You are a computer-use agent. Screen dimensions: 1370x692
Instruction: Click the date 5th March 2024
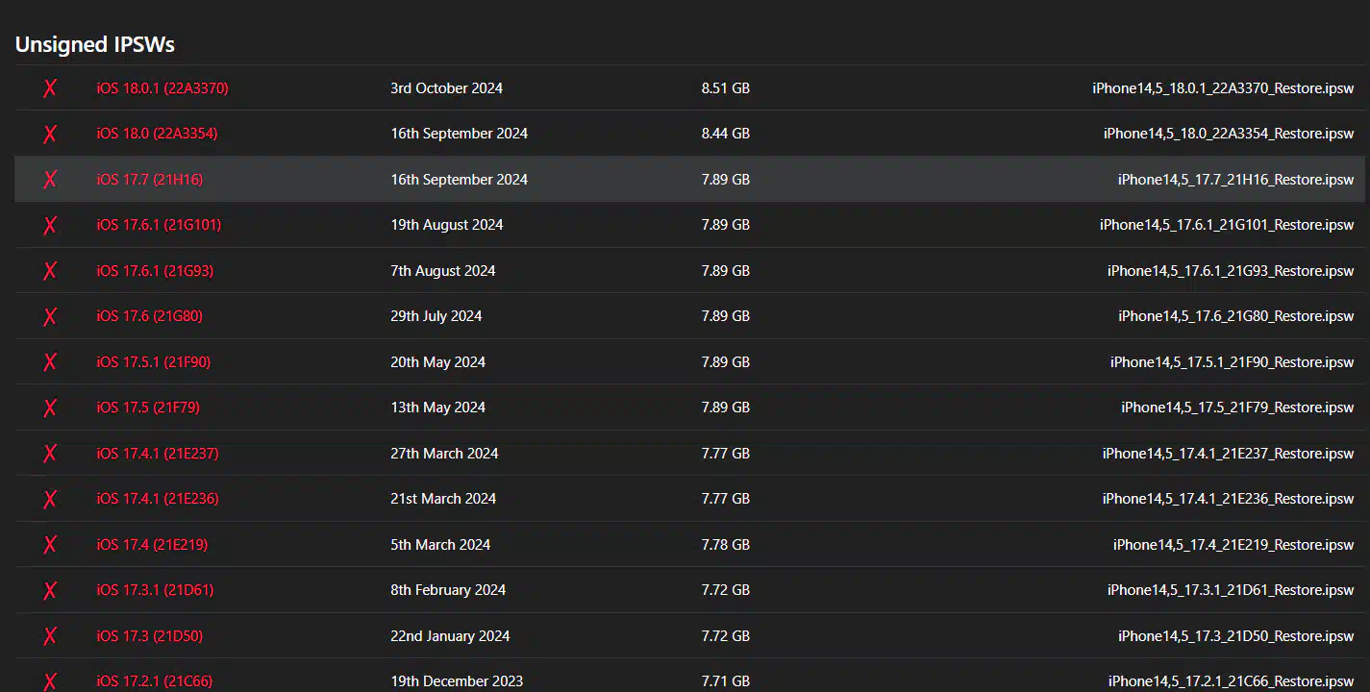pos(440,545)
